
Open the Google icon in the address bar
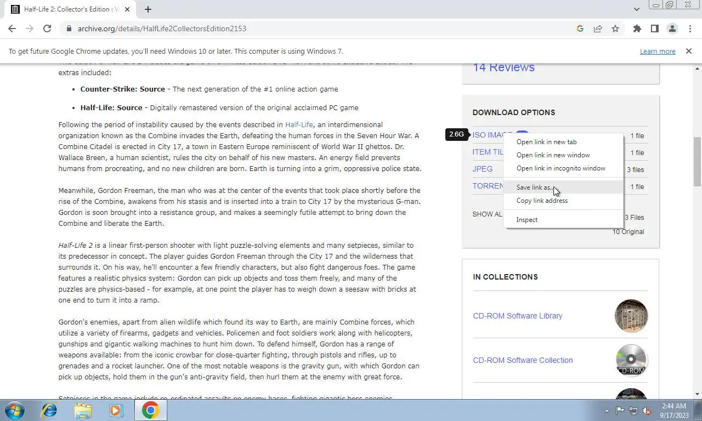pos(580,29)
